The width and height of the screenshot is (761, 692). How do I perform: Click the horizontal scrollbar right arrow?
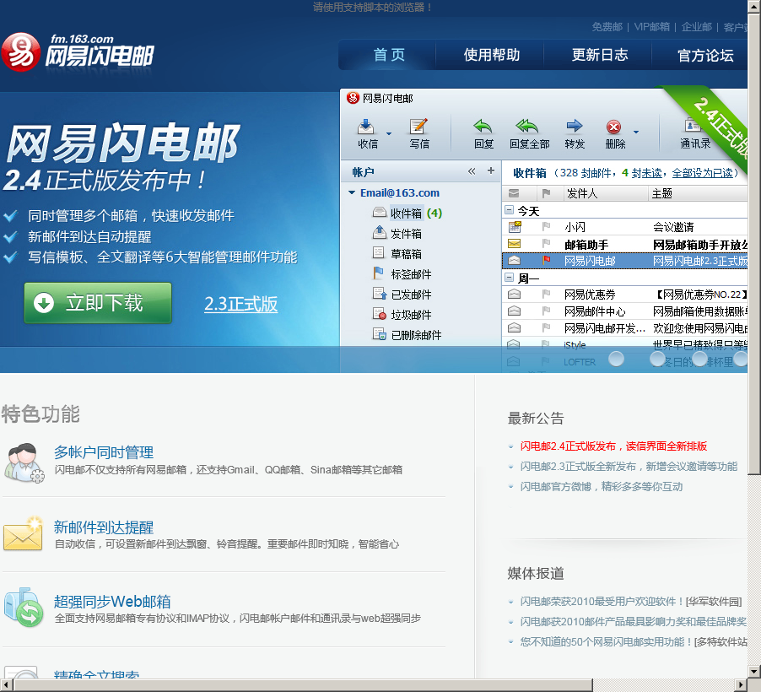coord(741,685)
